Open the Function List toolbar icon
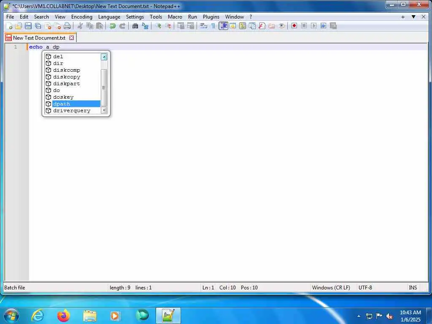Image resolution: width=432 pixels, height=324 pixels. pyautogui.click(x=262, y=26)
